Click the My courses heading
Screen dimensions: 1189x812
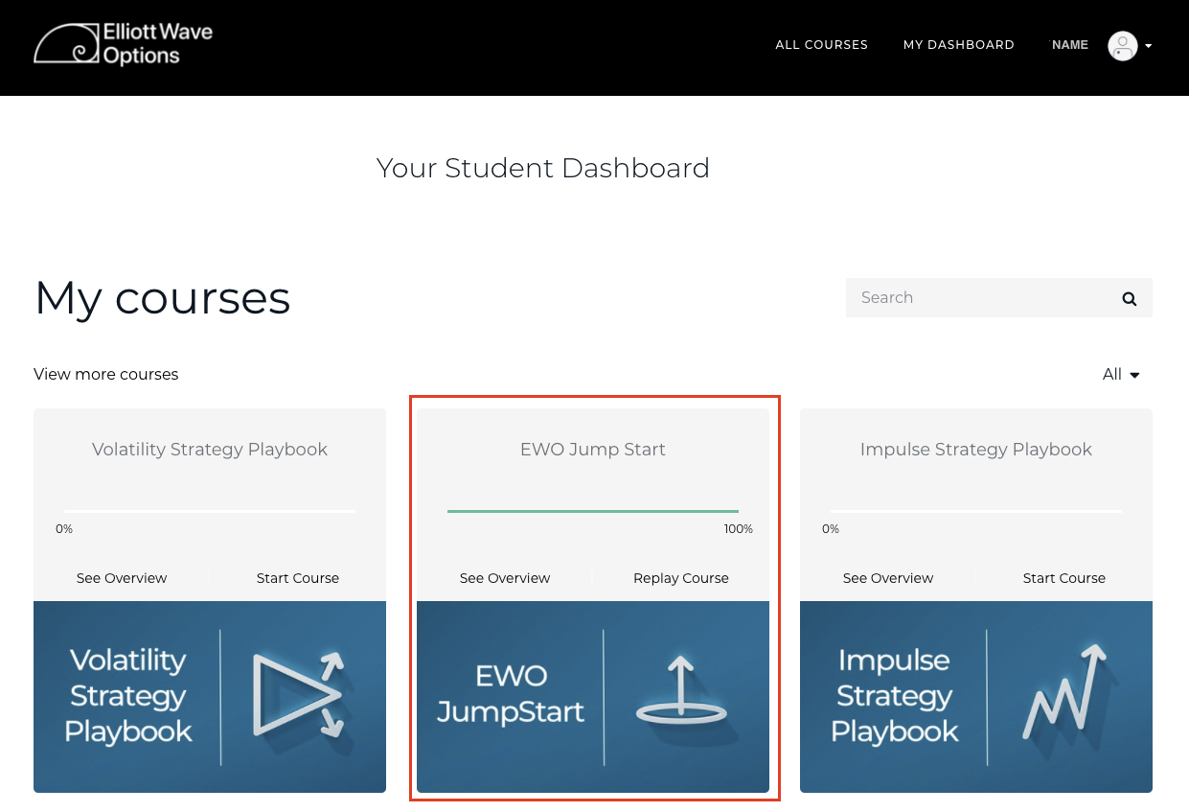(163, 298)
